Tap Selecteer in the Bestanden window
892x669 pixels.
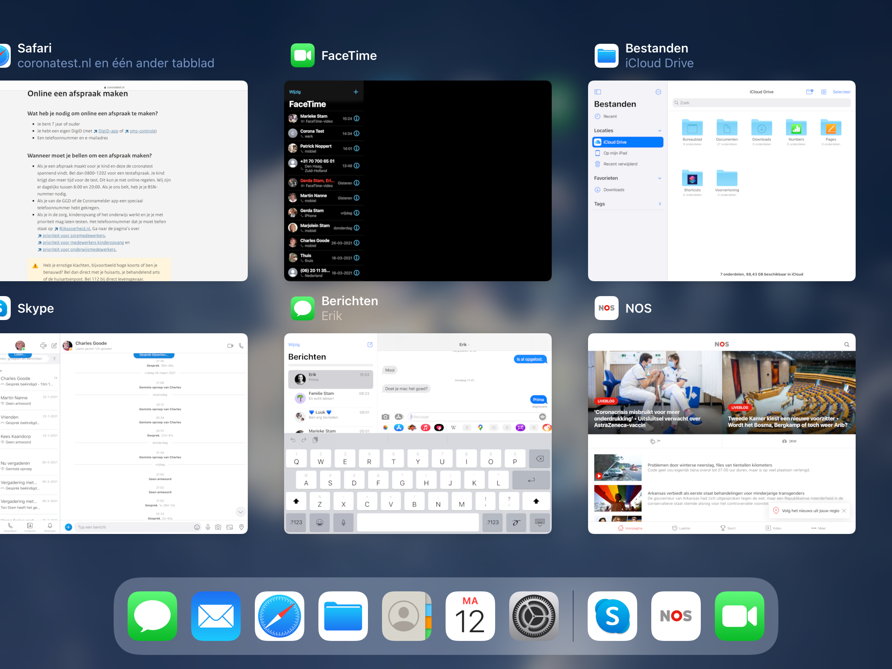point(841,92)
